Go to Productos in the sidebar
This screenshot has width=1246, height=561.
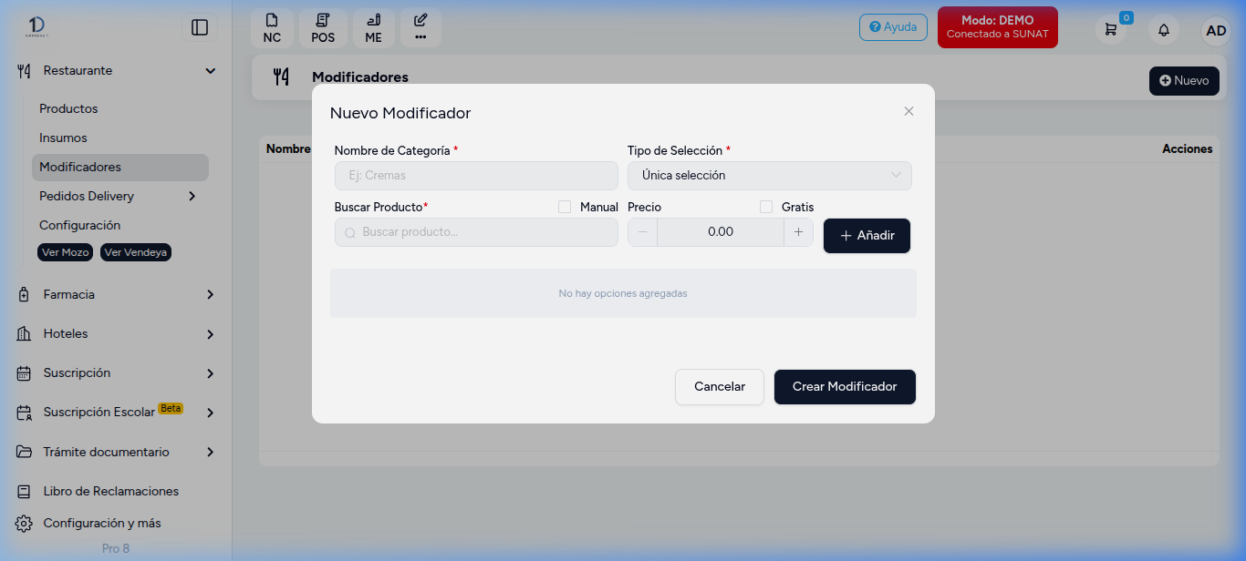[x=68, y=108]
